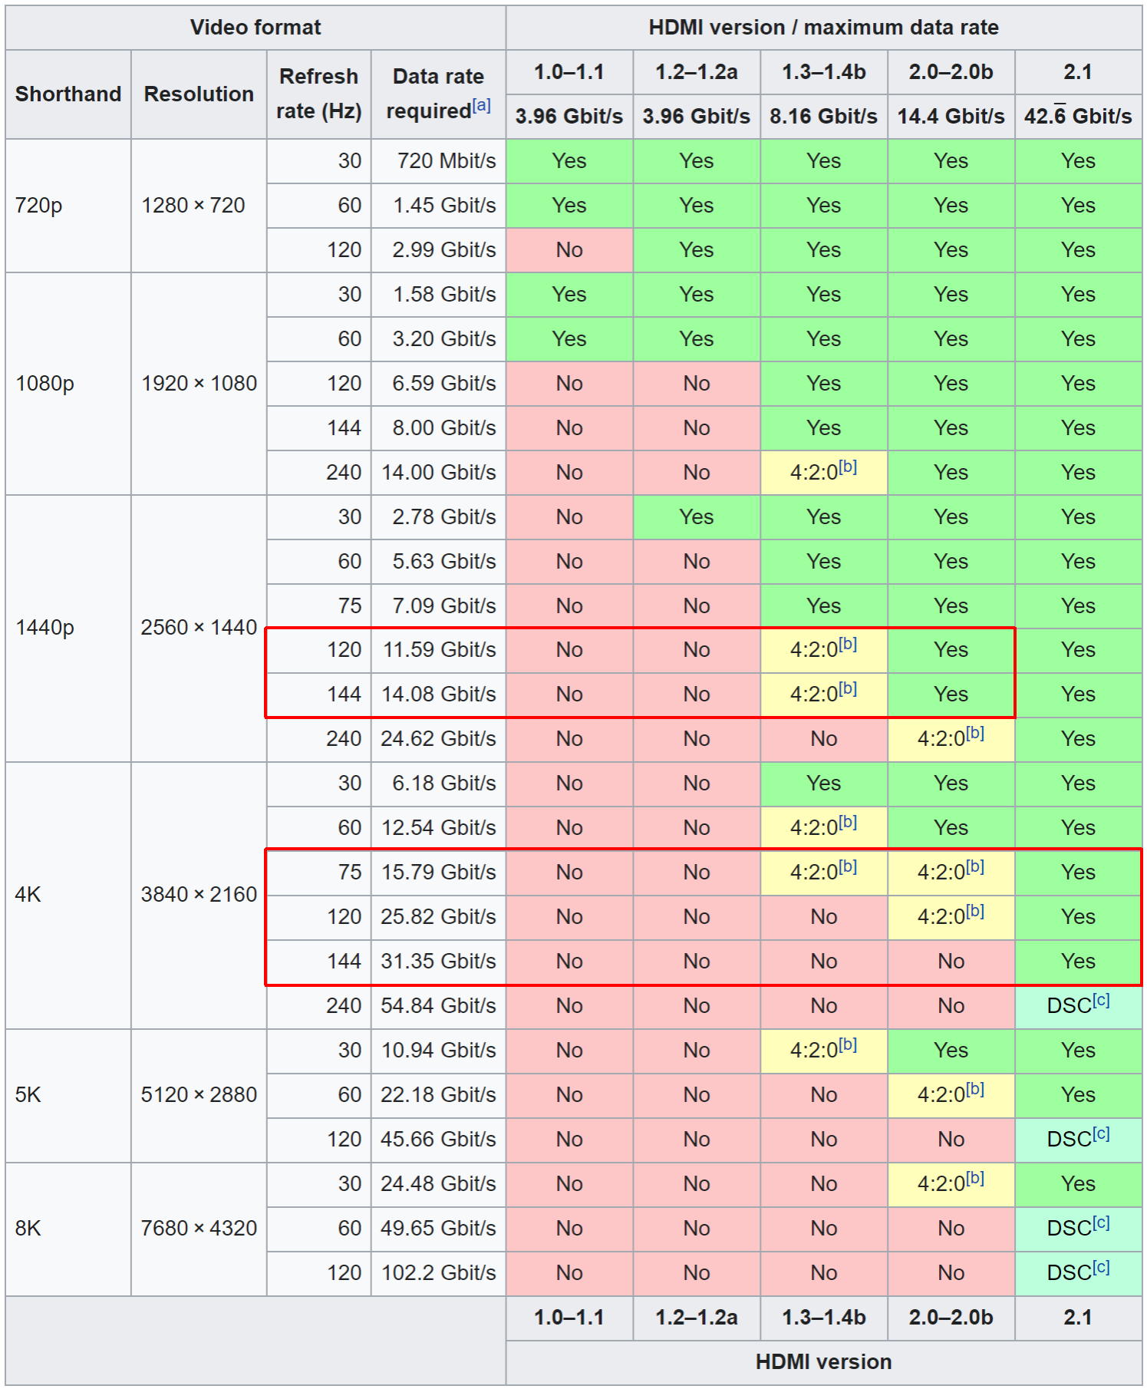Click the 'Video format' header cell
This screenshot has width=1147, height=1389.
255,28
